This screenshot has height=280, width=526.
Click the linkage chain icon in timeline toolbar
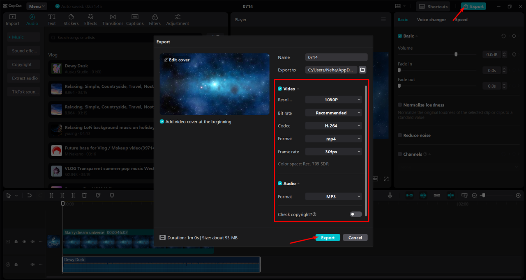(x=437, y=196)
